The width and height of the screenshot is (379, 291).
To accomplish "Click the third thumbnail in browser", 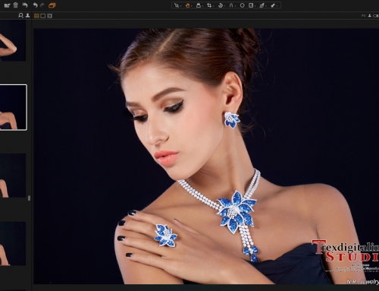I will pyautogui.click(x=13, y=176).
